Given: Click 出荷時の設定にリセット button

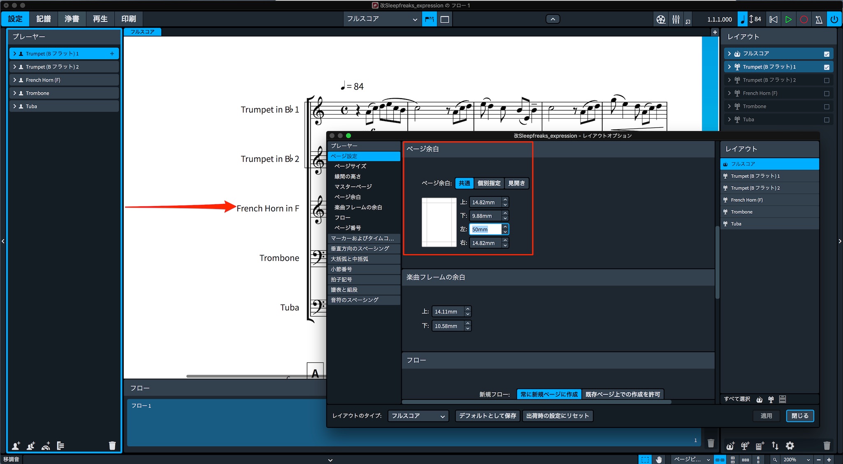Looking at the screenshot, I should [557, 416].
